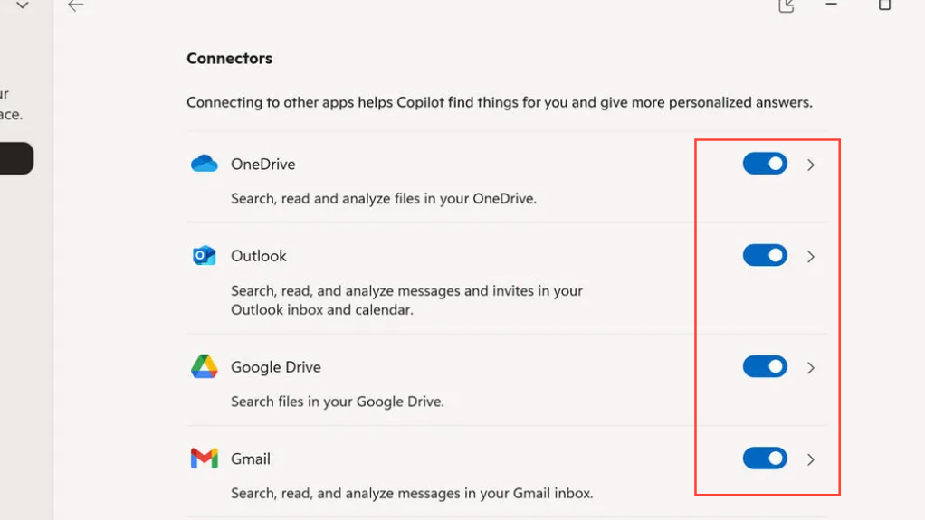Open Outlook connector options chevron
Screen dimensions: 925x520
pos(811,257)
